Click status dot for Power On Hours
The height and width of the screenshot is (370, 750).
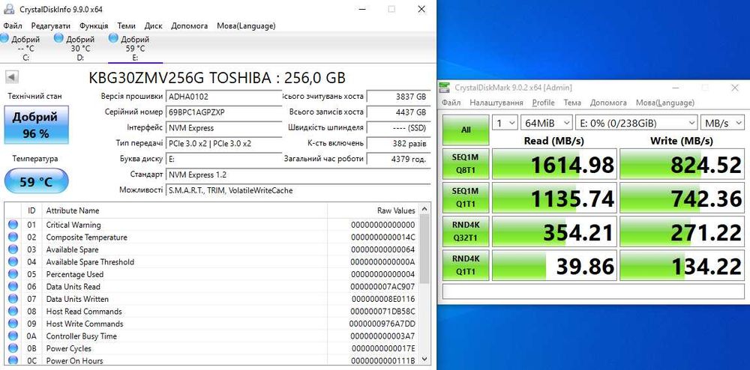(13, 360)
